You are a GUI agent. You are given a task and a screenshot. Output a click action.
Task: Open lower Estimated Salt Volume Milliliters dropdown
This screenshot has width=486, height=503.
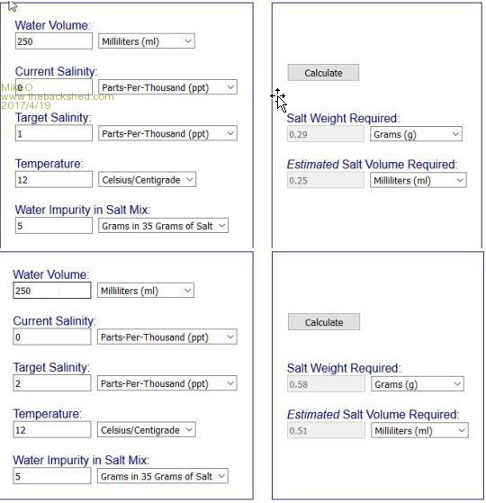coord(419,430)
